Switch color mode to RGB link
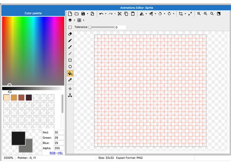The height and width of the screenshot is (164, 231). click(x=52, y=153)
